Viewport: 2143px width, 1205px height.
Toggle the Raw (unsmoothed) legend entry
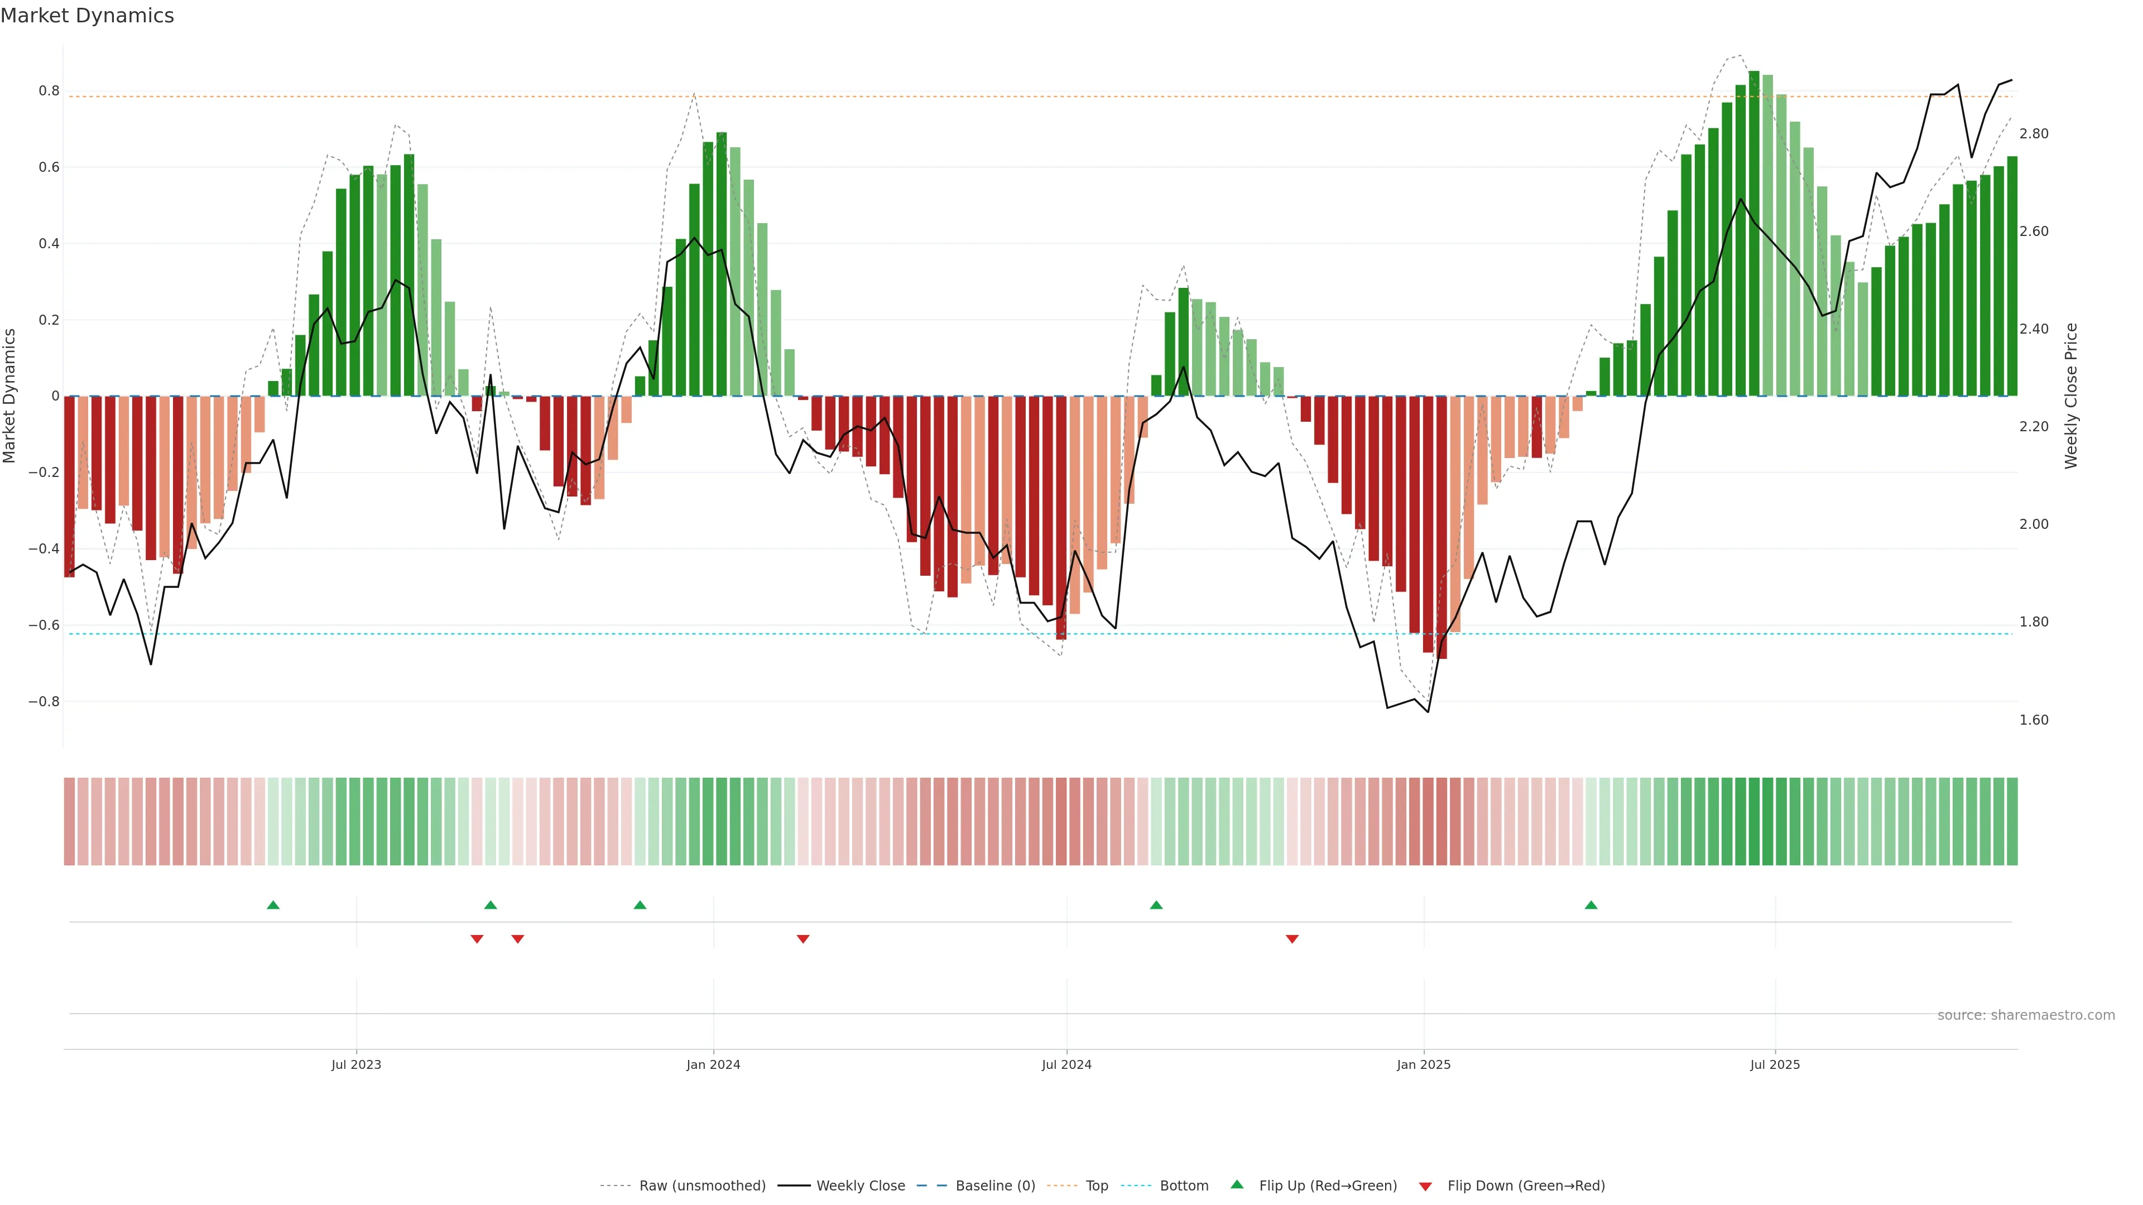click(x=702, y=1186)
